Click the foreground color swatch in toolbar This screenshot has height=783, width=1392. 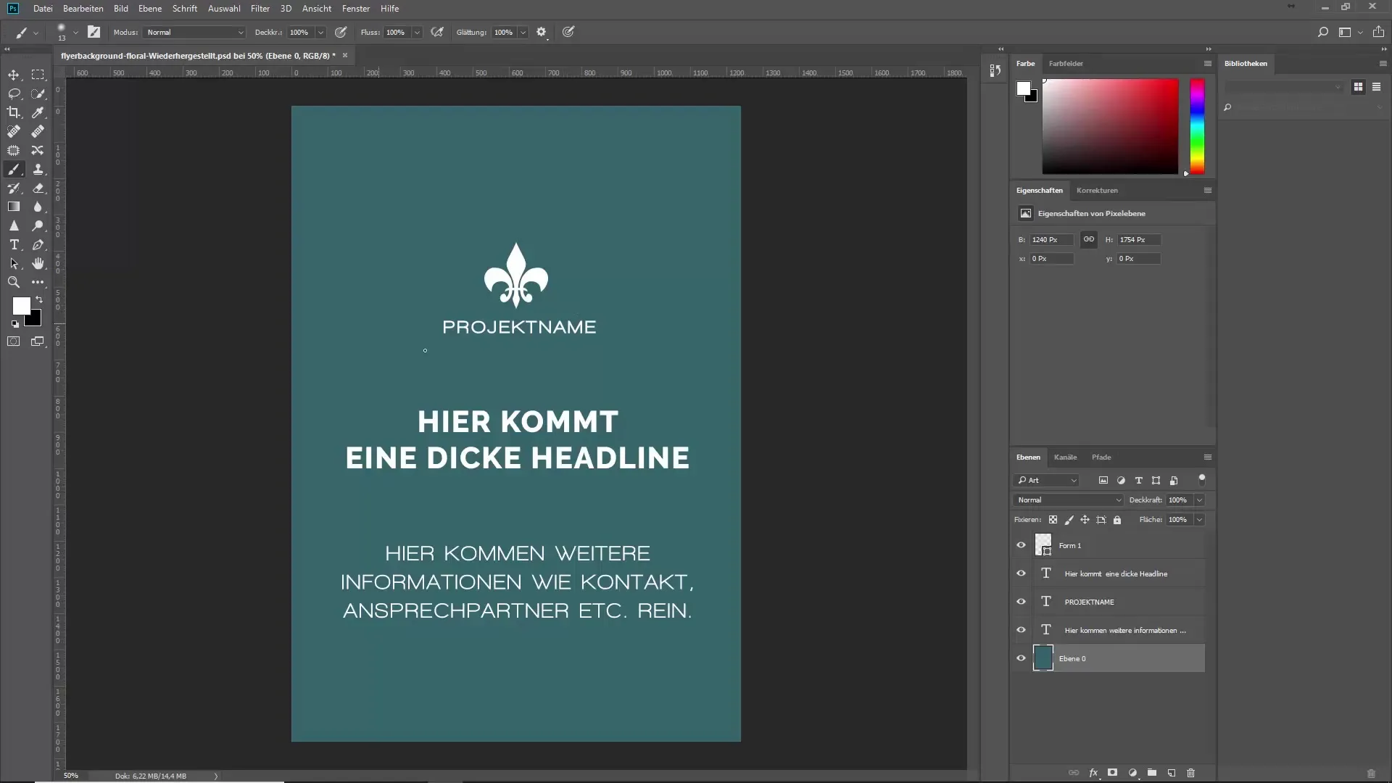point(20,305)
